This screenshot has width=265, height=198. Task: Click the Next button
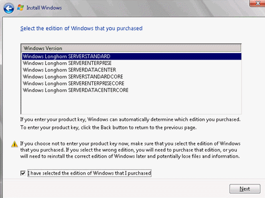[245, 189]
